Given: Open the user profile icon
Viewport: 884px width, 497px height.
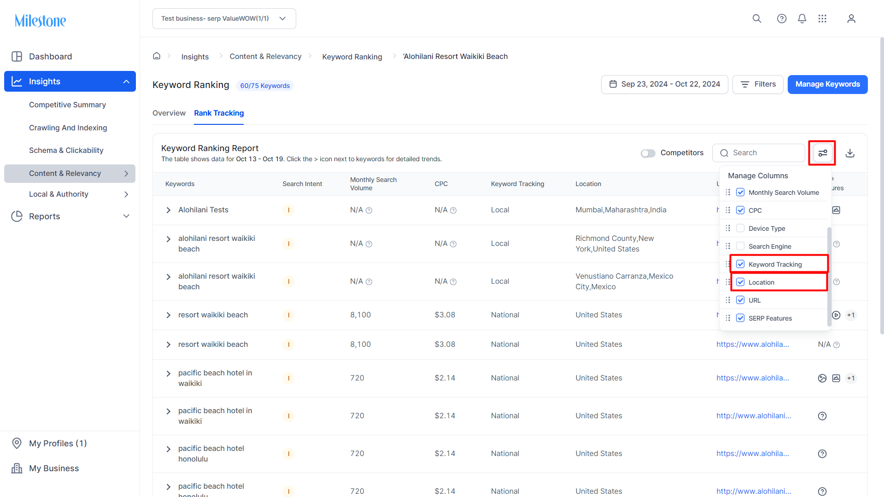Looking at the screenshot, I should point(851,18).
